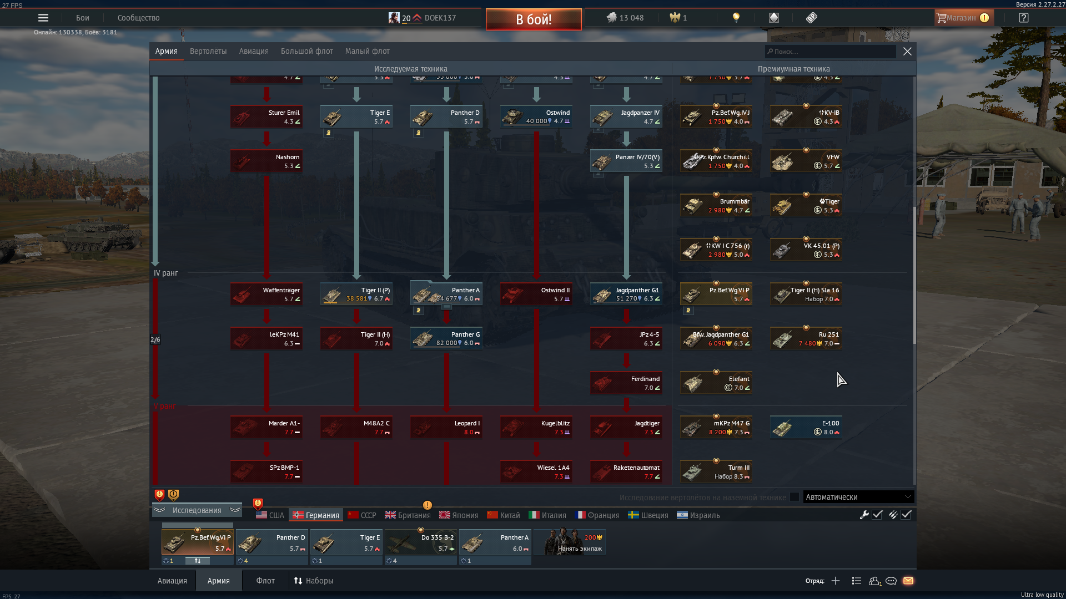Open the orange mail envelope icon
This screenshot has height=599, width=1066.
908,581
